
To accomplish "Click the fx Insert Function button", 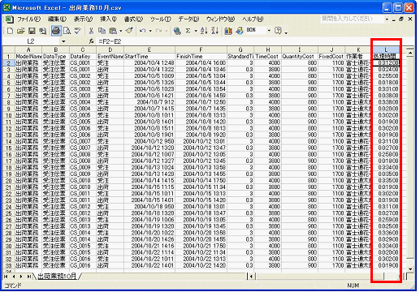I will point(92,41).
